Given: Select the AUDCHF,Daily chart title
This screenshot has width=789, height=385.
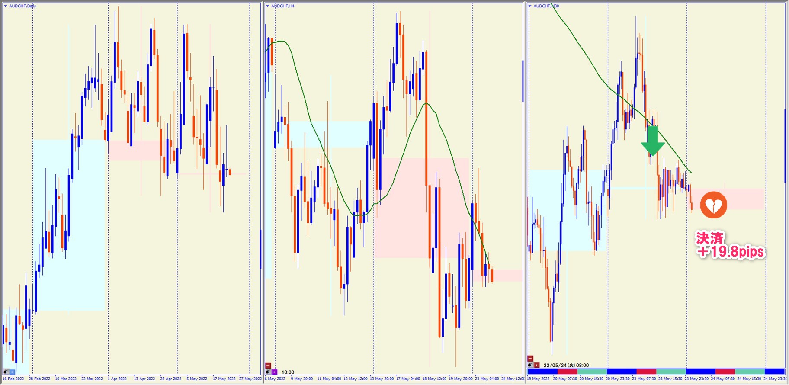Looking at the screenshot, I should pos(22,6).
